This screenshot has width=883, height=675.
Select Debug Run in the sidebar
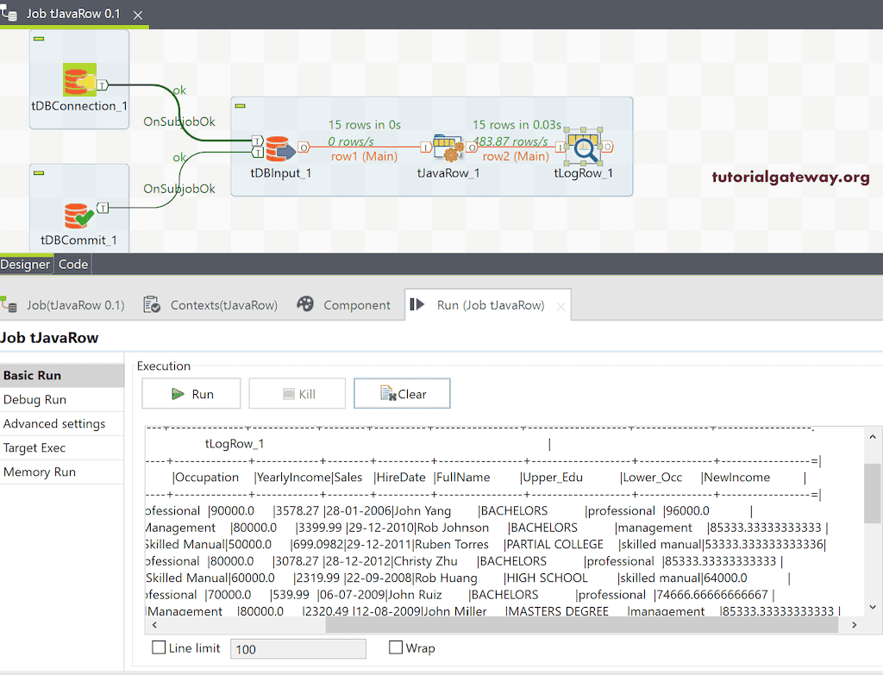point(62,400)
